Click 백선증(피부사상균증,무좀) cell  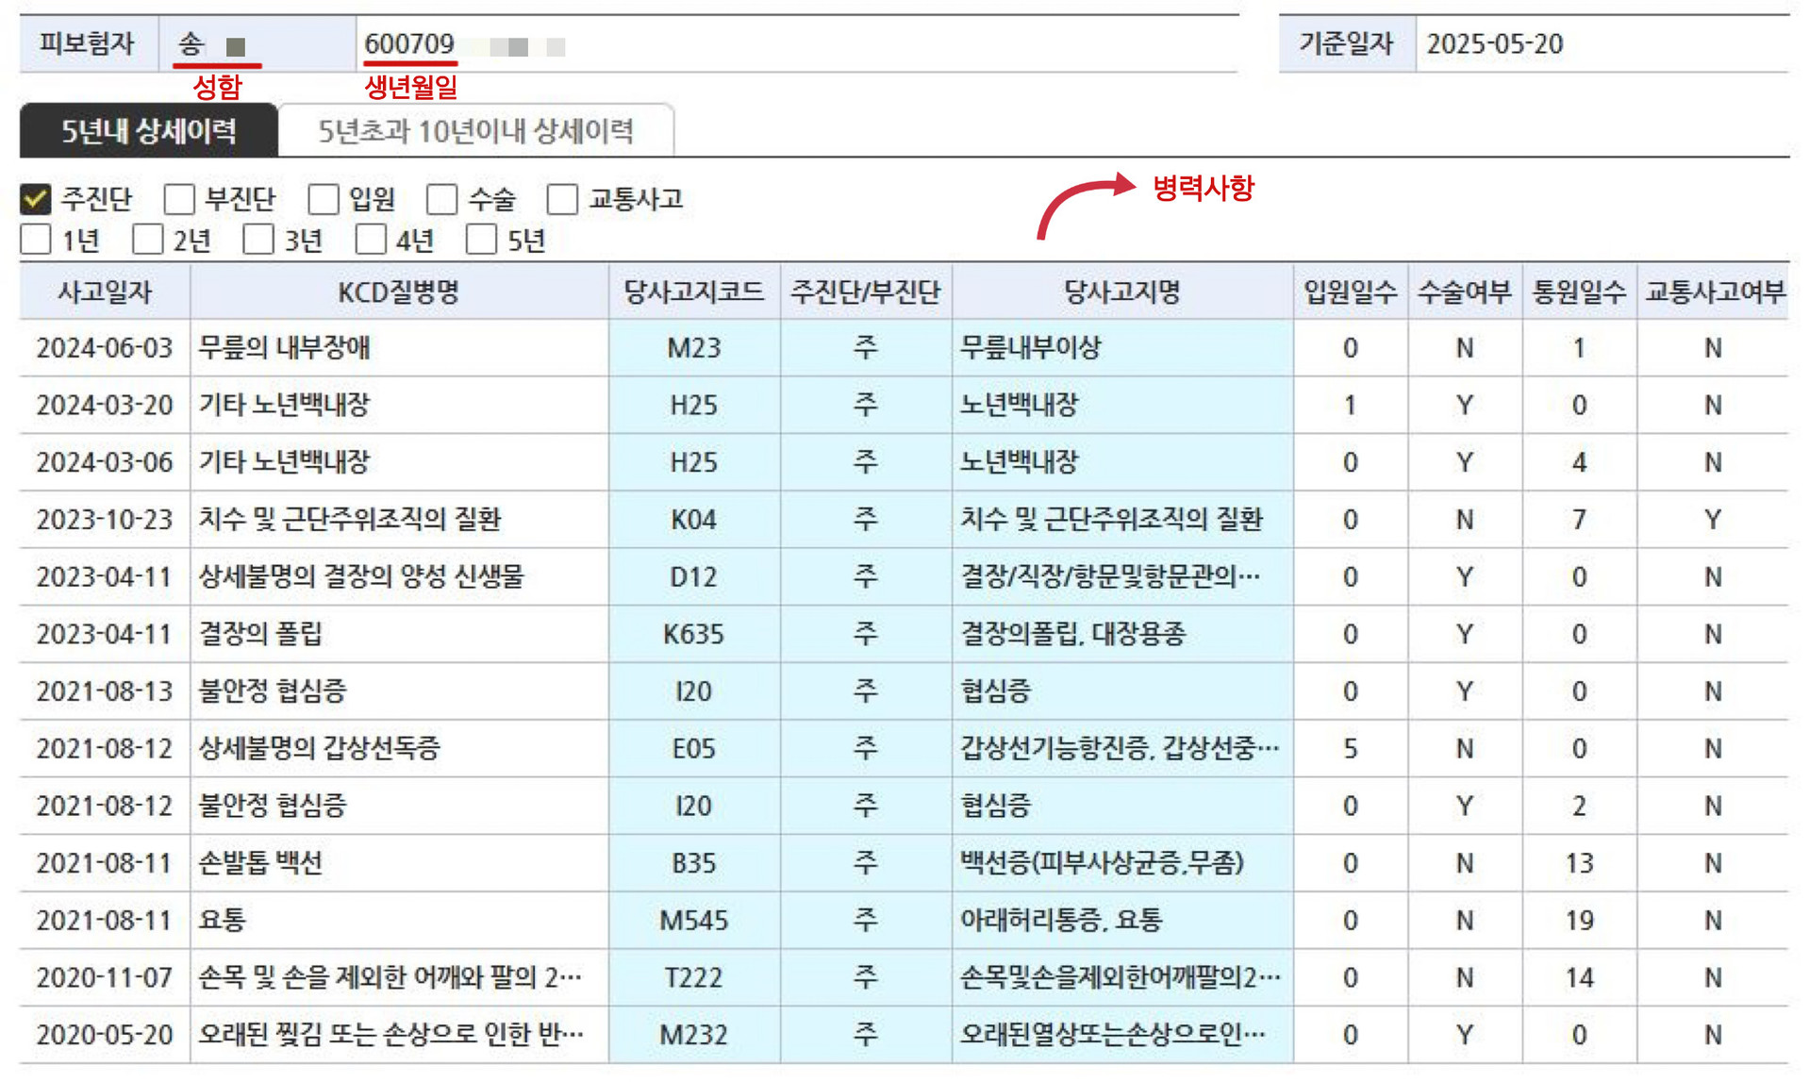1122,863
